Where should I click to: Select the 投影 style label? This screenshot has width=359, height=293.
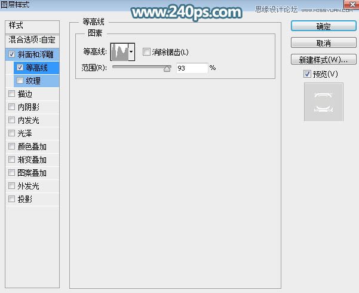tap(25, 199)
